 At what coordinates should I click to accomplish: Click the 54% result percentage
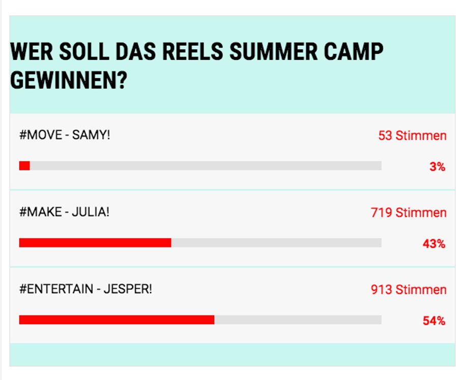click(x=433, y=321)
